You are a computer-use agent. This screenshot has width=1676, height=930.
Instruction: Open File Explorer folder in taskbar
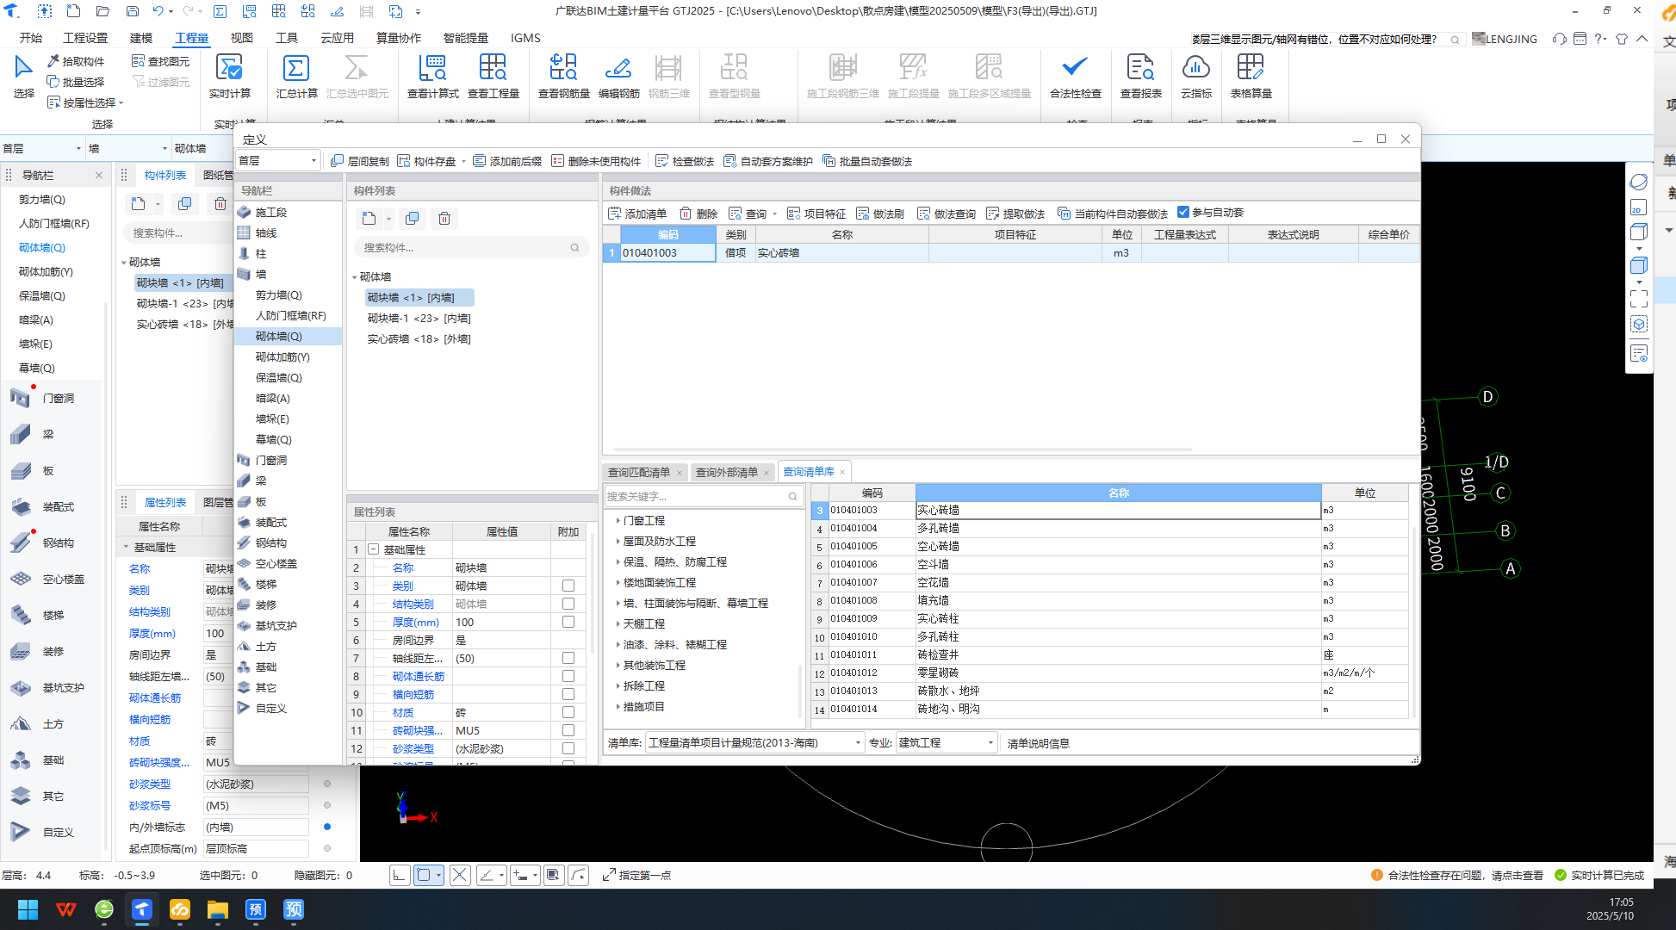[x=217, y=909]
